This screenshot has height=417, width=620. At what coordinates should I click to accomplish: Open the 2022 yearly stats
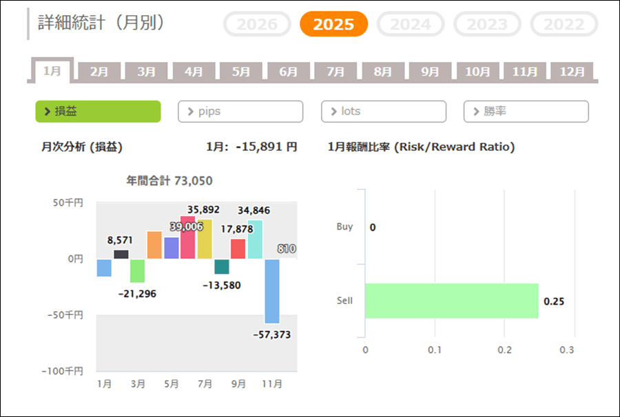[564, 25]
